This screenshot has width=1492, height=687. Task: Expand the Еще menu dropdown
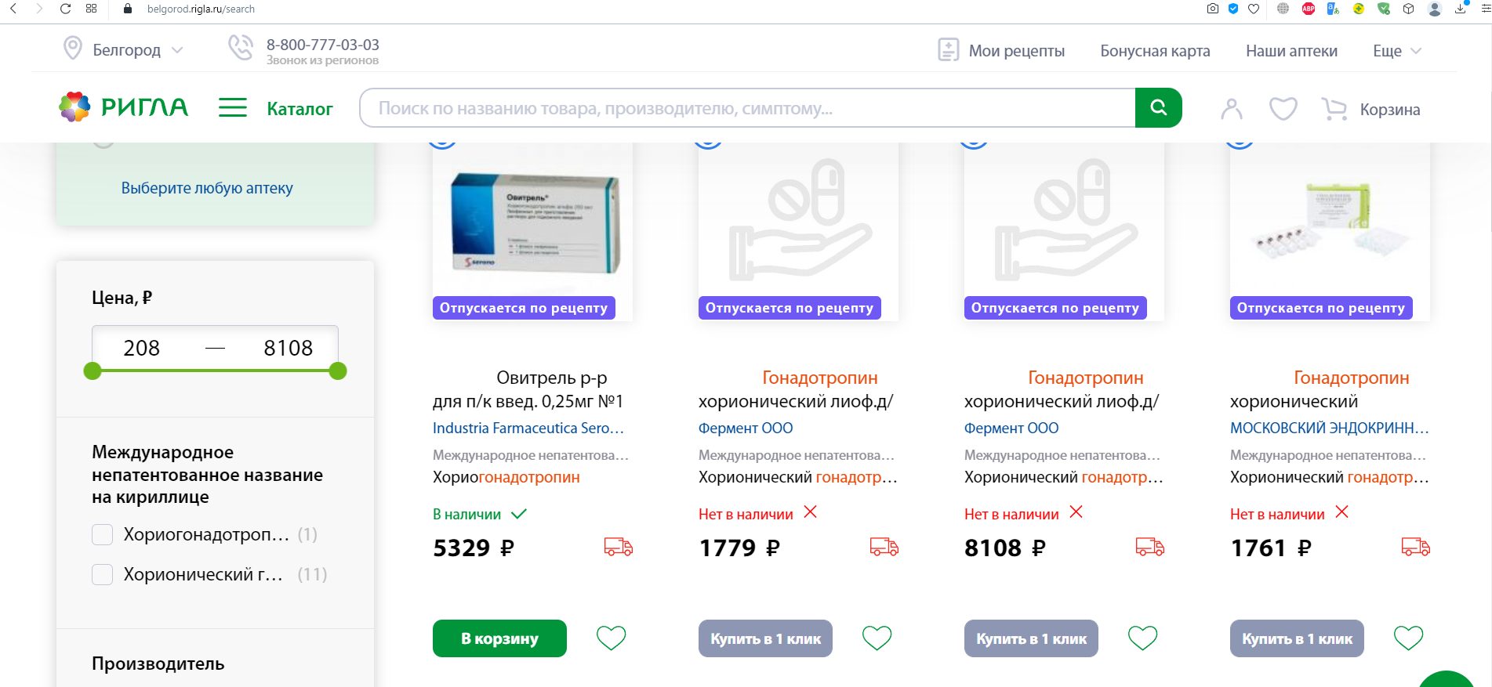(1396, 51)
